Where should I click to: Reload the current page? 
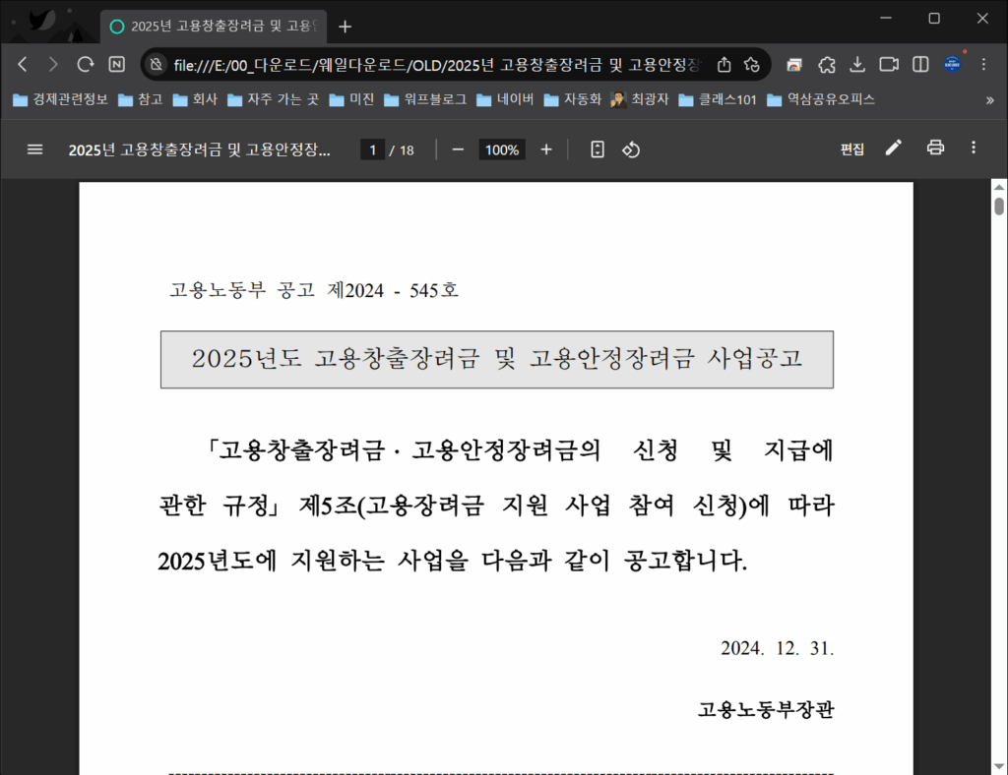(x=85, y=64)
